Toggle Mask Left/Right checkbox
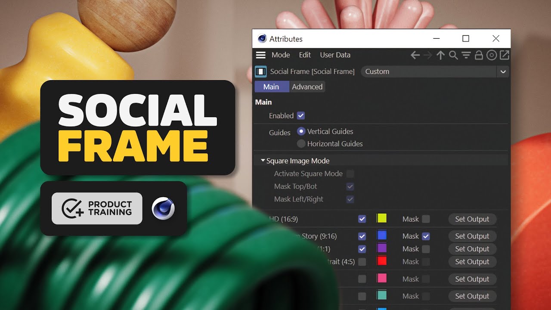The height and width of the screenshot is (310, 551). (x=350, y=199)
